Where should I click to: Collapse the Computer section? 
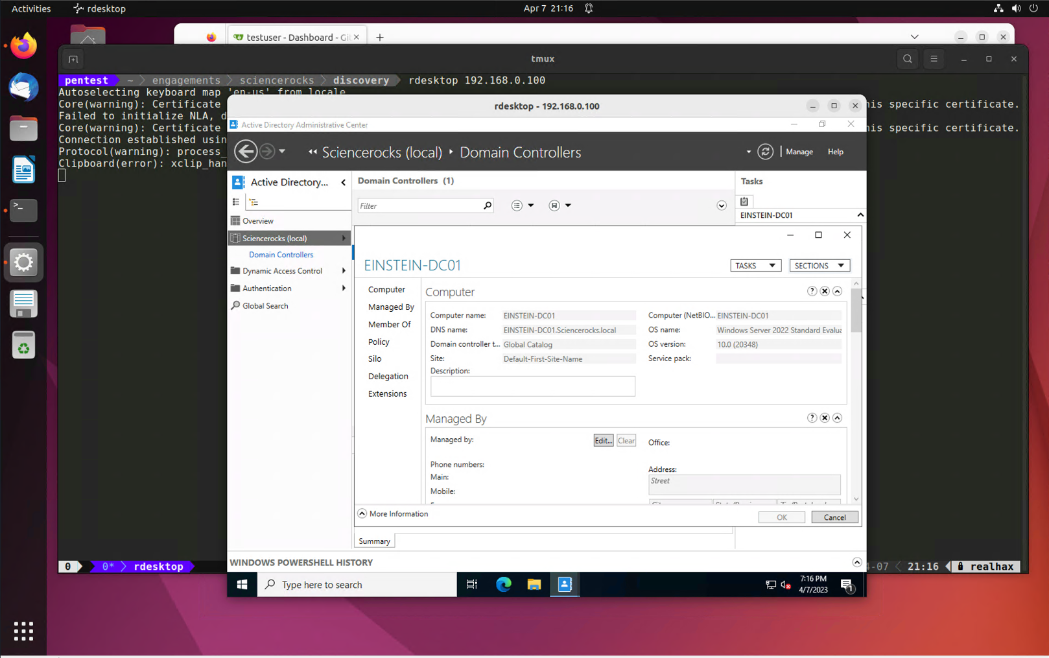click(x=838, y=292)
